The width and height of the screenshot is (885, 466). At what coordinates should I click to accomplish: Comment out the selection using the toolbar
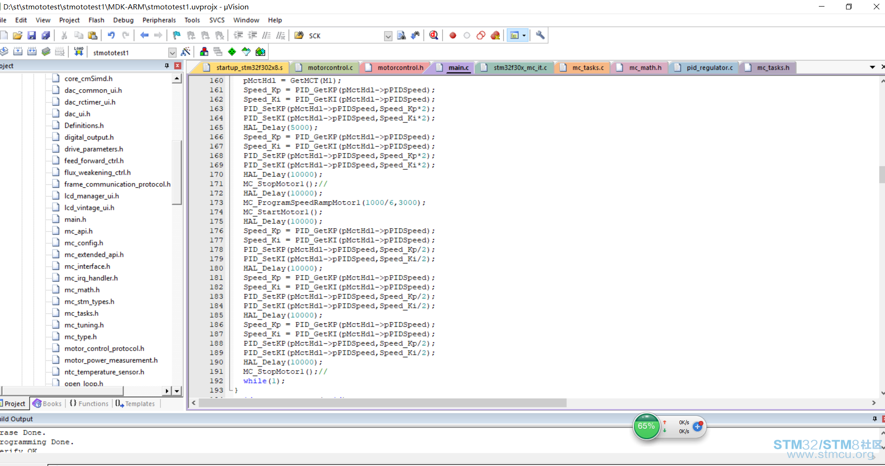(x=267, y=35)
